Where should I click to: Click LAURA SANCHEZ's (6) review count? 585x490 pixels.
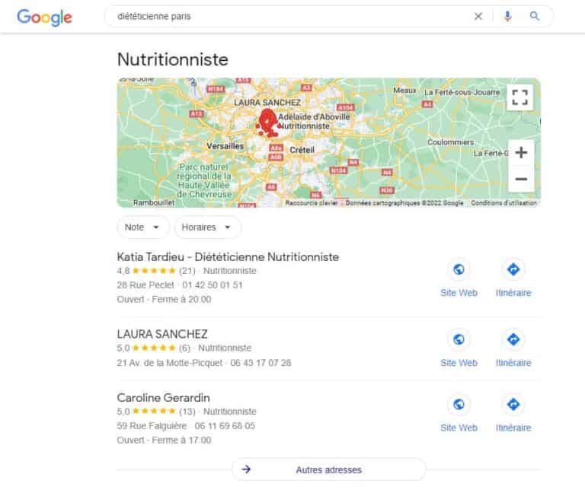[x=184, y=348]
